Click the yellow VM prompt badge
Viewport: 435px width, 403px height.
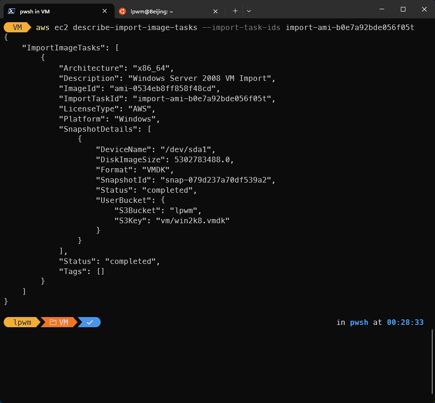(17, 27)
